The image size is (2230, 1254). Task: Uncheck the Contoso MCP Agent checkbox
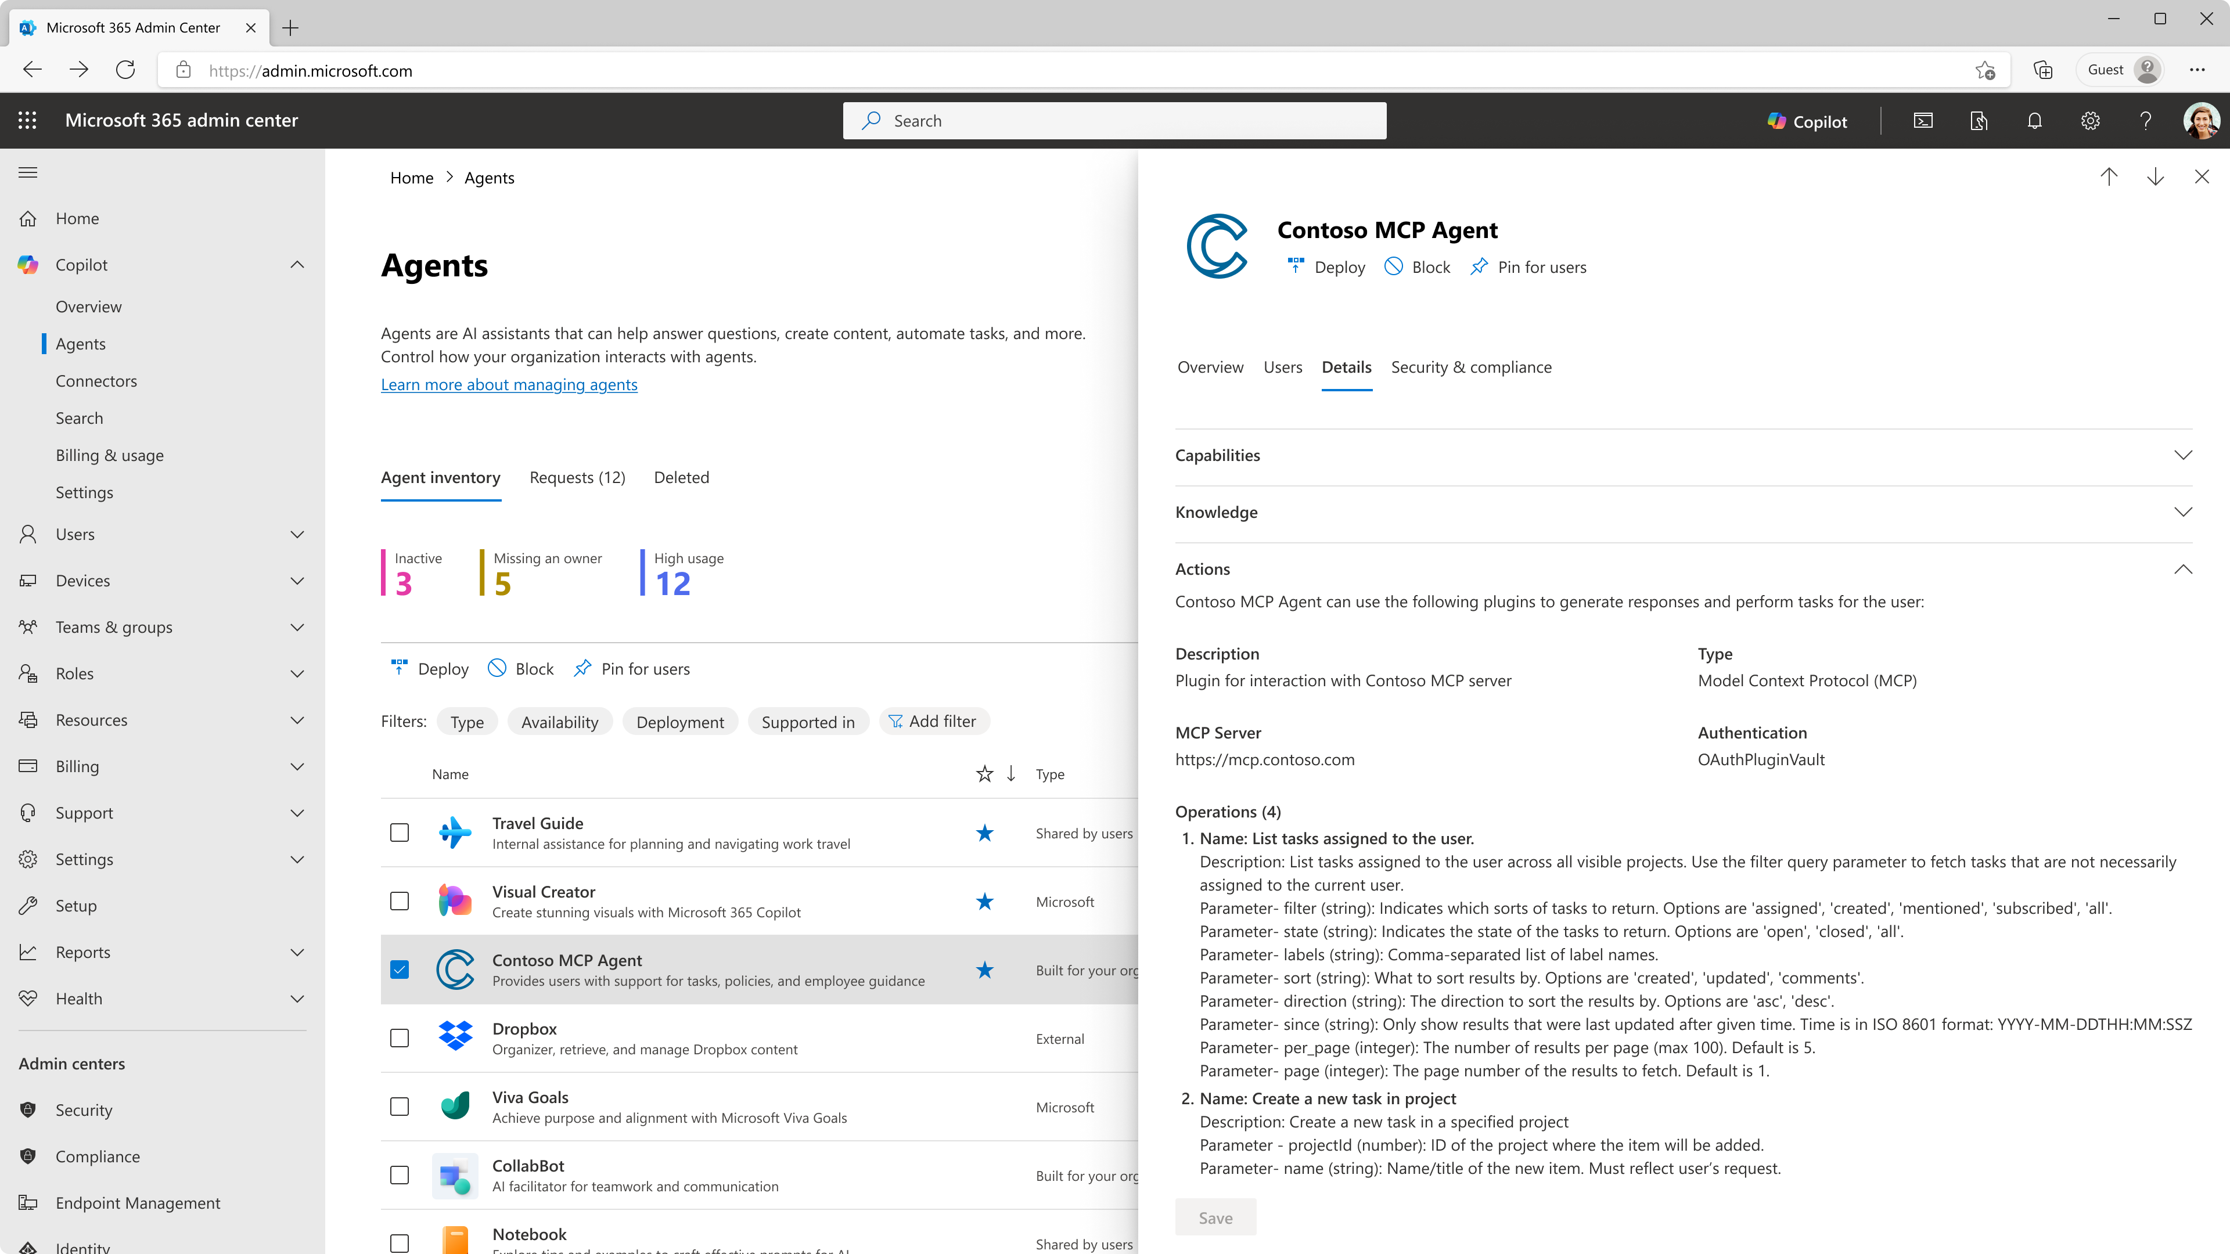pos(399,970)
